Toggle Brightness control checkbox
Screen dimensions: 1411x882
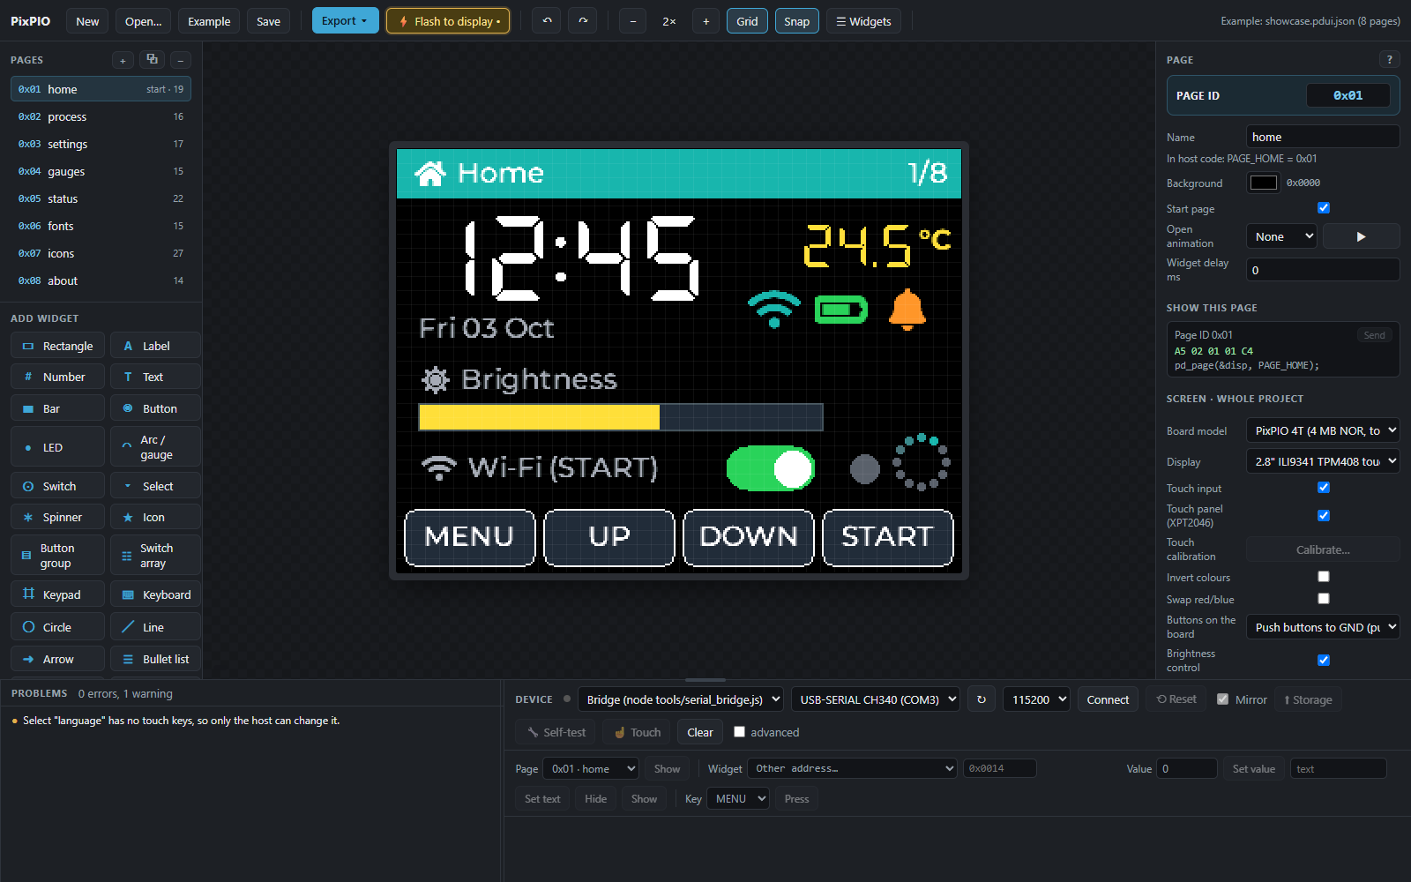(1323, 660)
